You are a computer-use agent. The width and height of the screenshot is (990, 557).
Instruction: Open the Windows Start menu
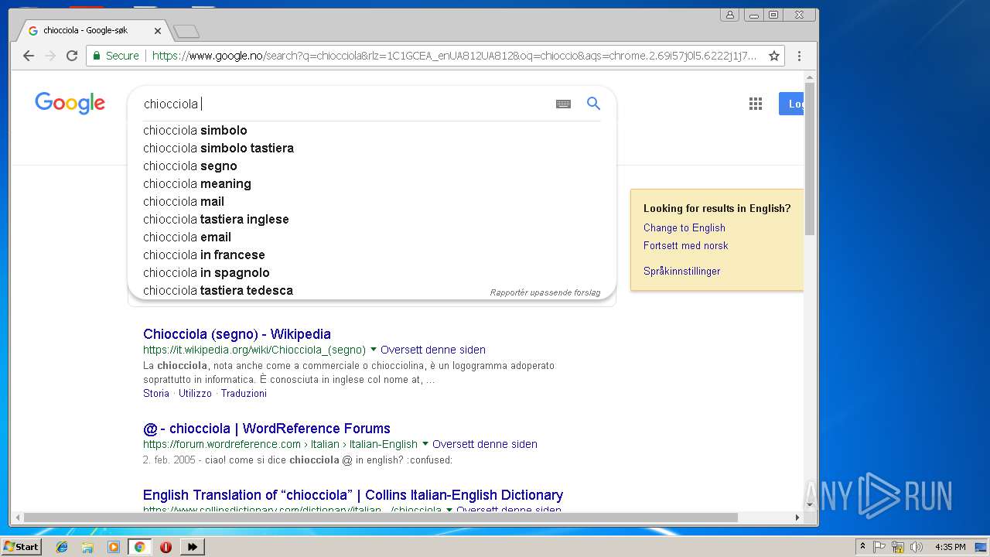pyautogui.click(x=21, y=547)
